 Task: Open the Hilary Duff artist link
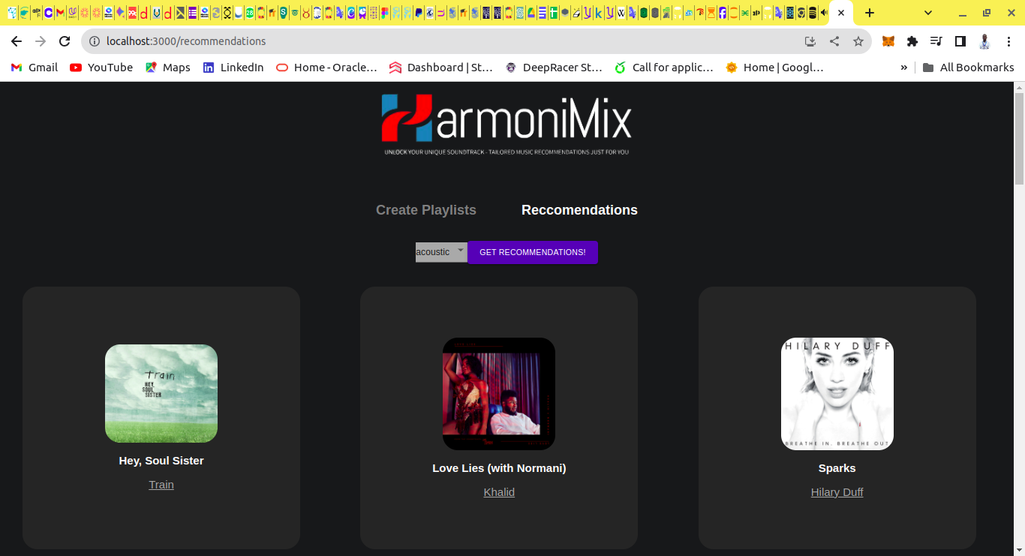(837, 492)
